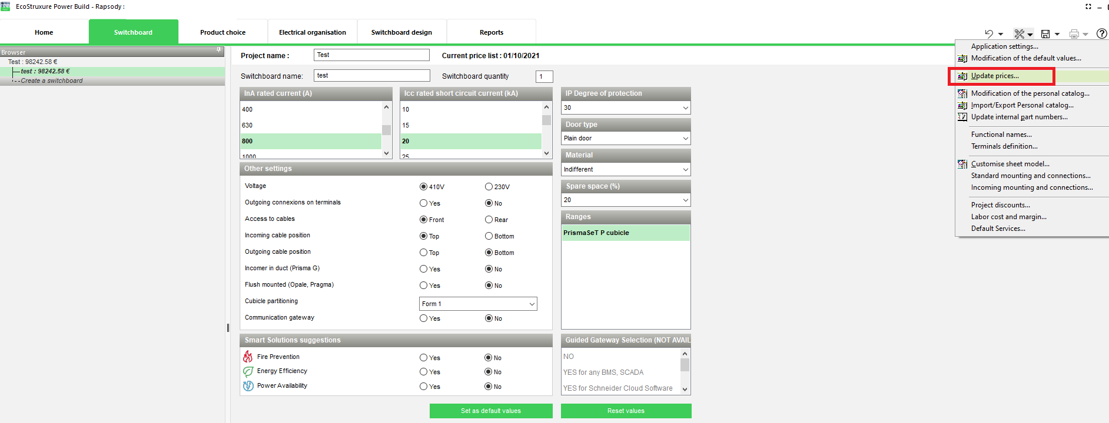
Task: Open Application settings menu entry
Action: point(1005,46)
